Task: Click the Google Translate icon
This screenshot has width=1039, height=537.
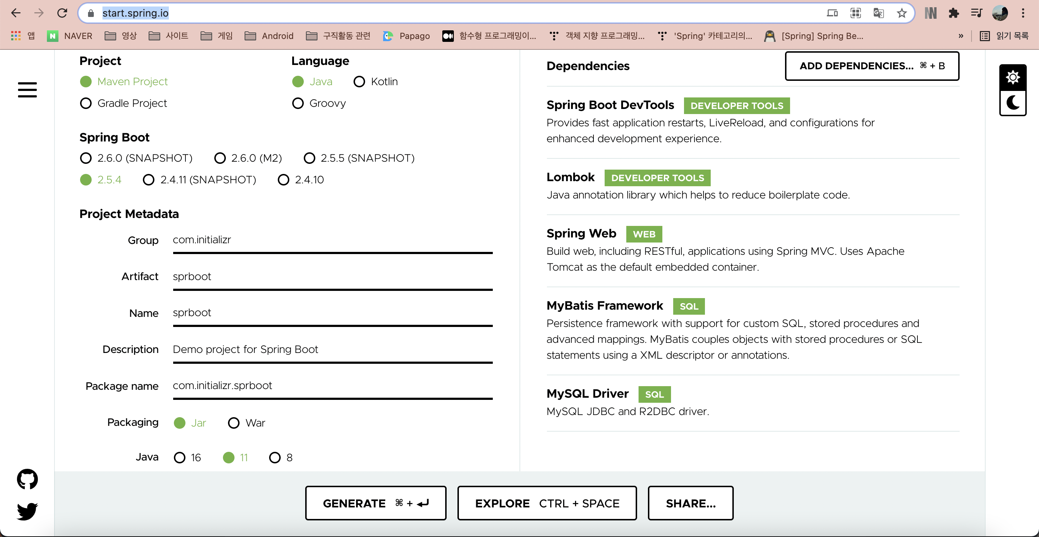Action: point(878,13)
